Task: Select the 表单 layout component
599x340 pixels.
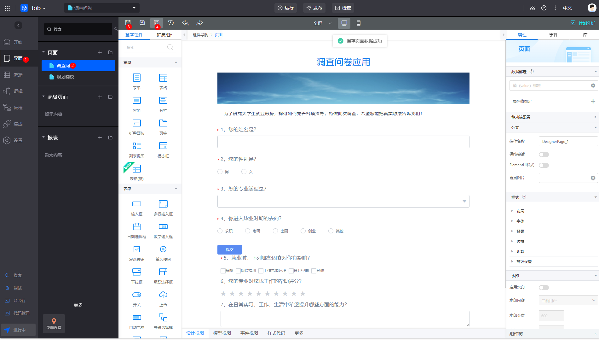Action: [137, 81]
